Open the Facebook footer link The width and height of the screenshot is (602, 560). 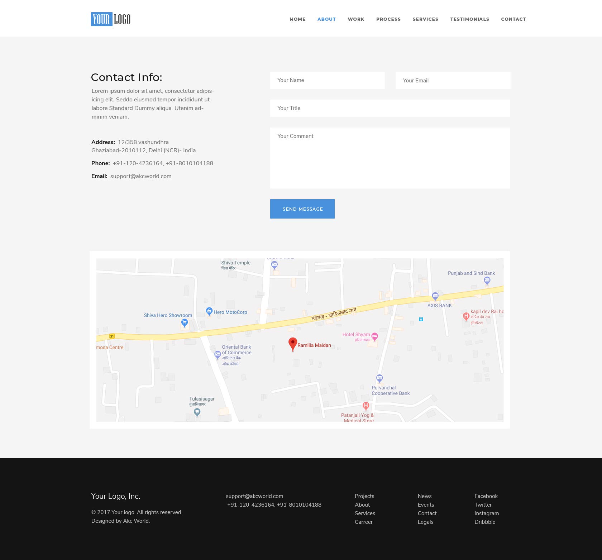(x=486, y=496)
